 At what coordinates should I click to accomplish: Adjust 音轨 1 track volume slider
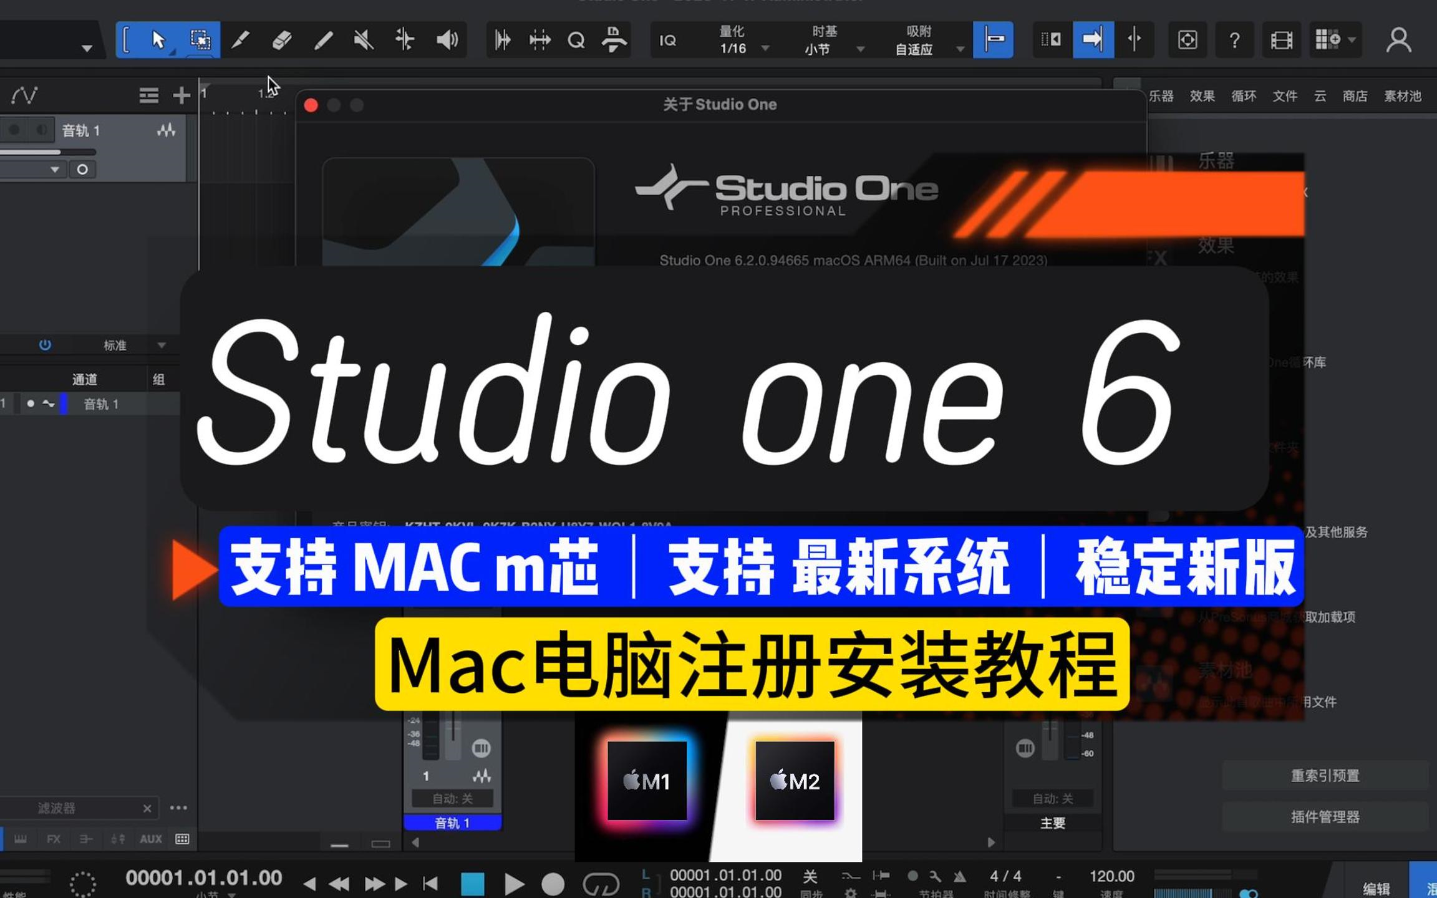pos(48,152)
